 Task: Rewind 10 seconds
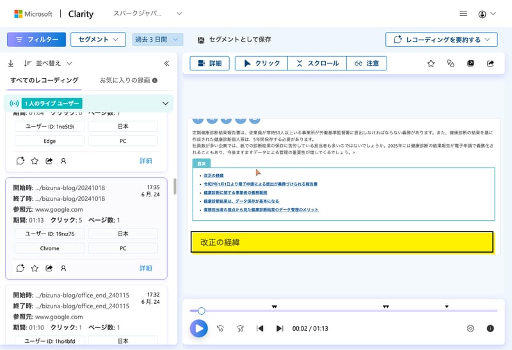pos(220,328)
